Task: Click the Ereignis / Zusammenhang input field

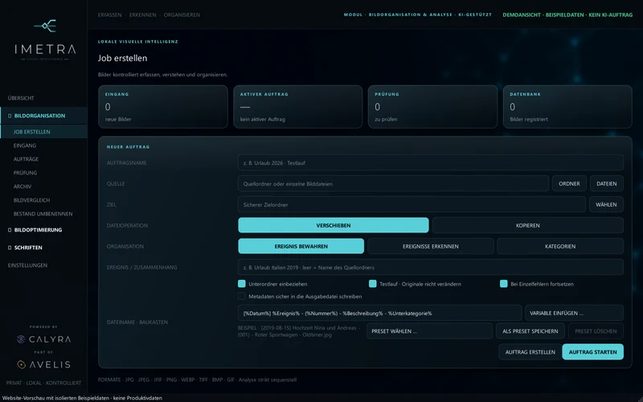Action: point(431,267)
